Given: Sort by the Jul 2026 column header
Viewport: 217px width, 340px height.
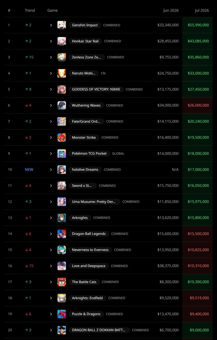Looking at the screenshot, I should [x=202, y=10].
